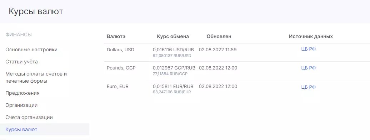Open Методы оплаты счетов и печатные формы

tap(36, 77)
